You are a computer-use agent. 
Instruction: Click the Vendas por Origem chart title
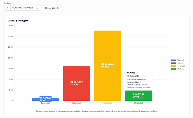[x=18, y=21]
